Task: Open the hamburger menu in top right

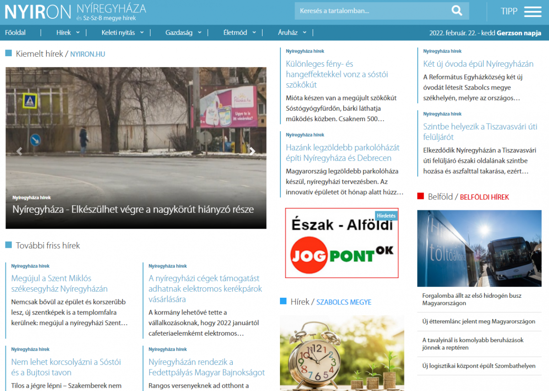Action: click(x=533, y=11)
